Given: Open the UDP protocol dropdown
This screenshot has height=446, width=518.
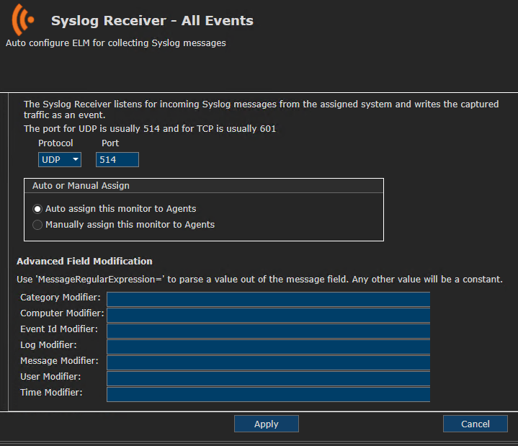Looking at the screenshot, I should pyautogui.click(x=60, y=159).
